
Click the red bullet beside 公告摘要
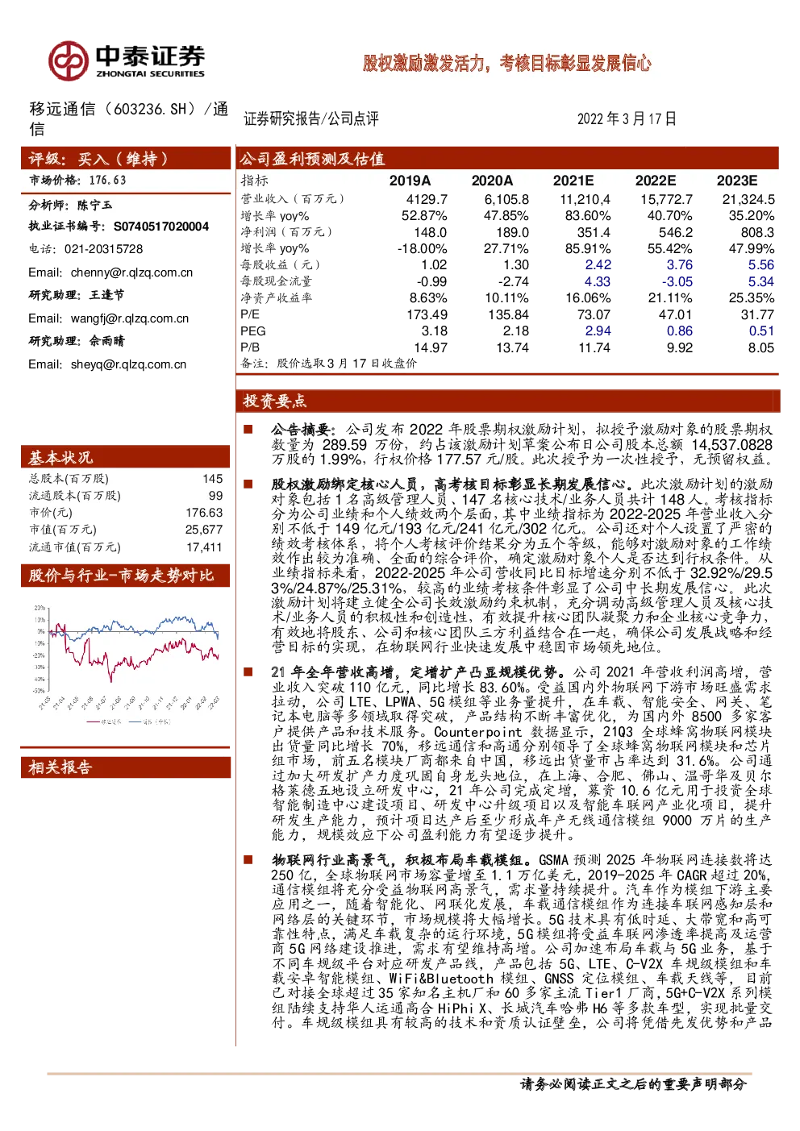click(248, 430)
